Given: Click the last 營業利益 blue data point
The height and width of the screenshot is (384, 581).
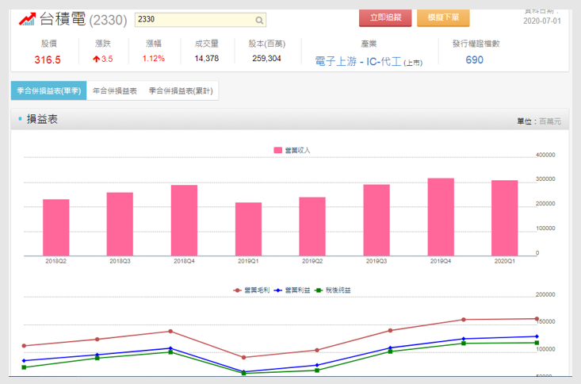Looking at the screenshot, I should 537,336.
